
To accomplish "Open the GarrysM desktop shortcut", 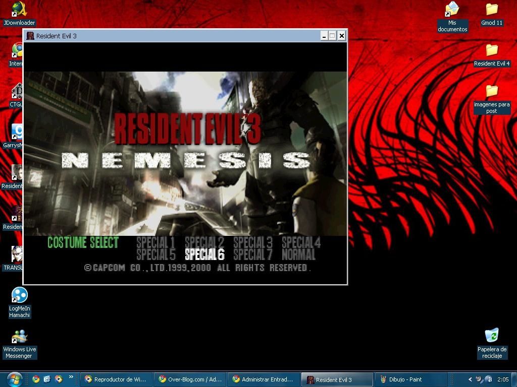I will (x=13, y=136).
